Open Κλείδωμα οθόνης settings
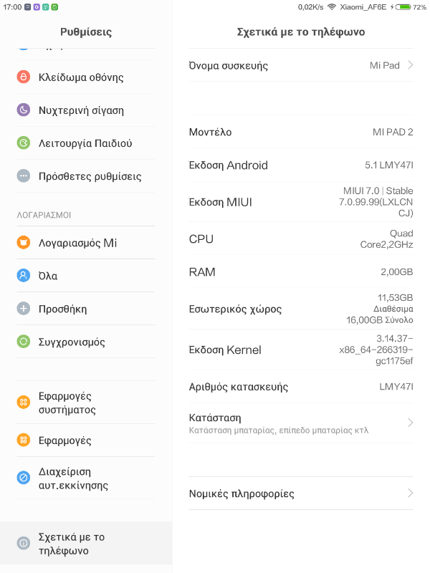 click(x=86, y=77)
